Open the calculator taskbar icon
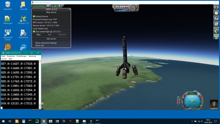This screenshot has width=220, height=124. point(24,121)
